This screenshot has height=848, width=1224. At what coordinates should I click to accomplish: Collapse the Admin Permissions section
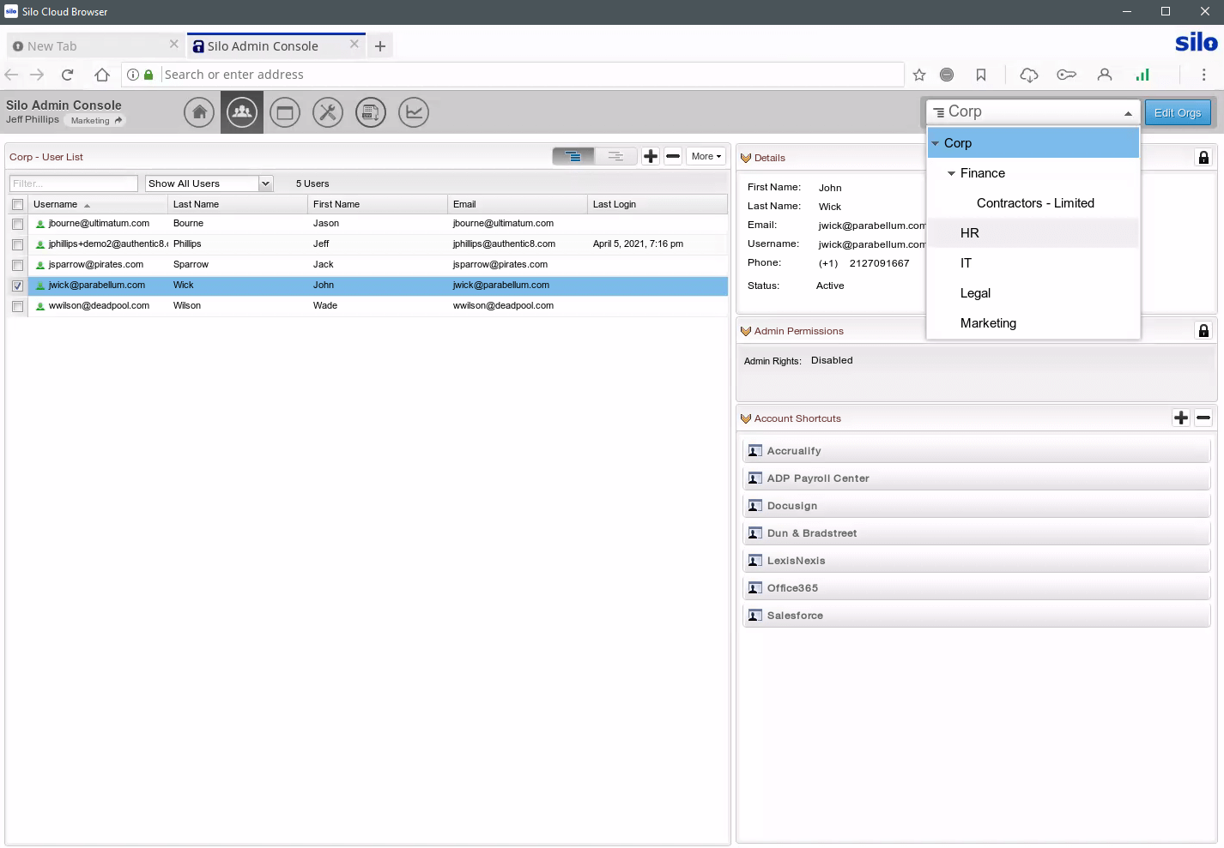pos(745,331)
